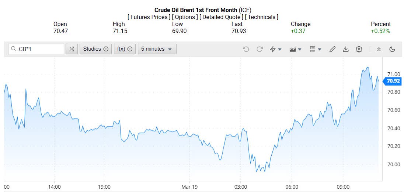Open the Futures Prices link
Image resolution: width=404 pixels, height=192 pixels.
tap(149, 17)
